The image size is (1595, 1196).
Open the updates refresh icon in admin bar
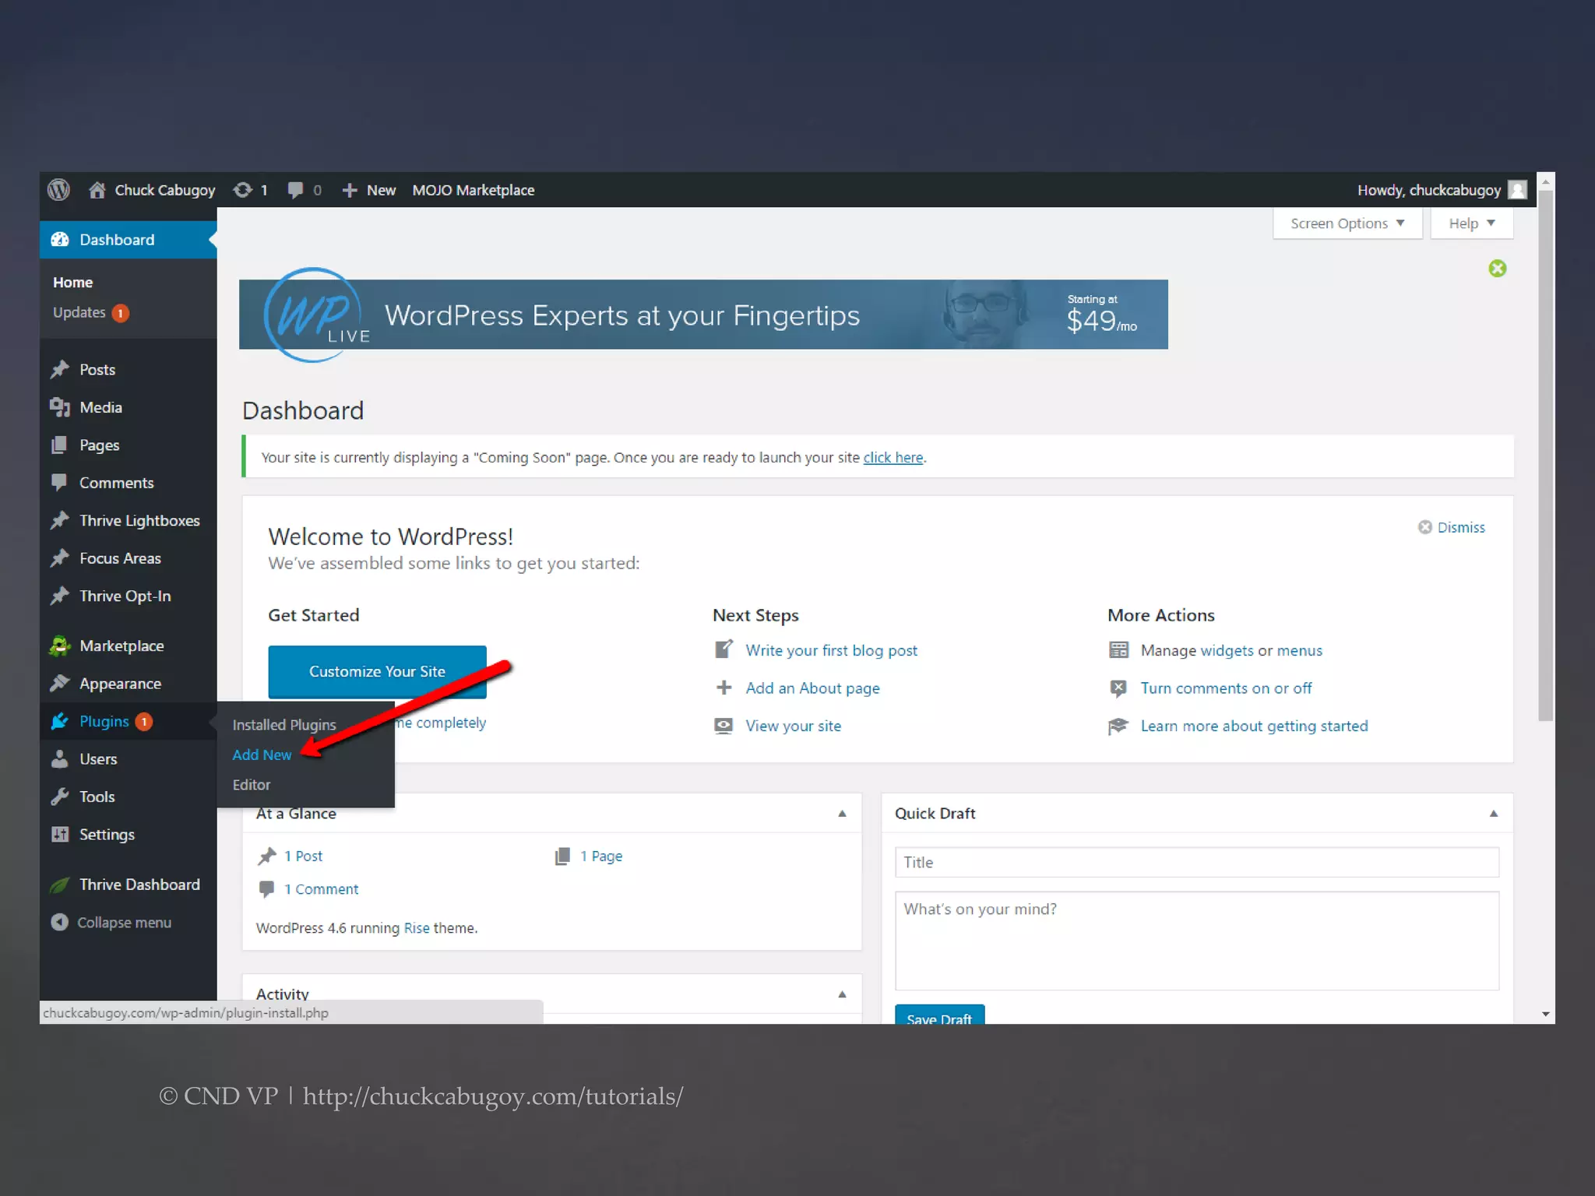coord(243,190)
